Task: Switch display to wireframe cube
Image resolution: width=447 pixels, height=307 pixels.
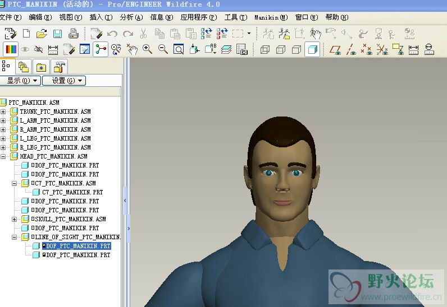Action: [x=265, y=50]
